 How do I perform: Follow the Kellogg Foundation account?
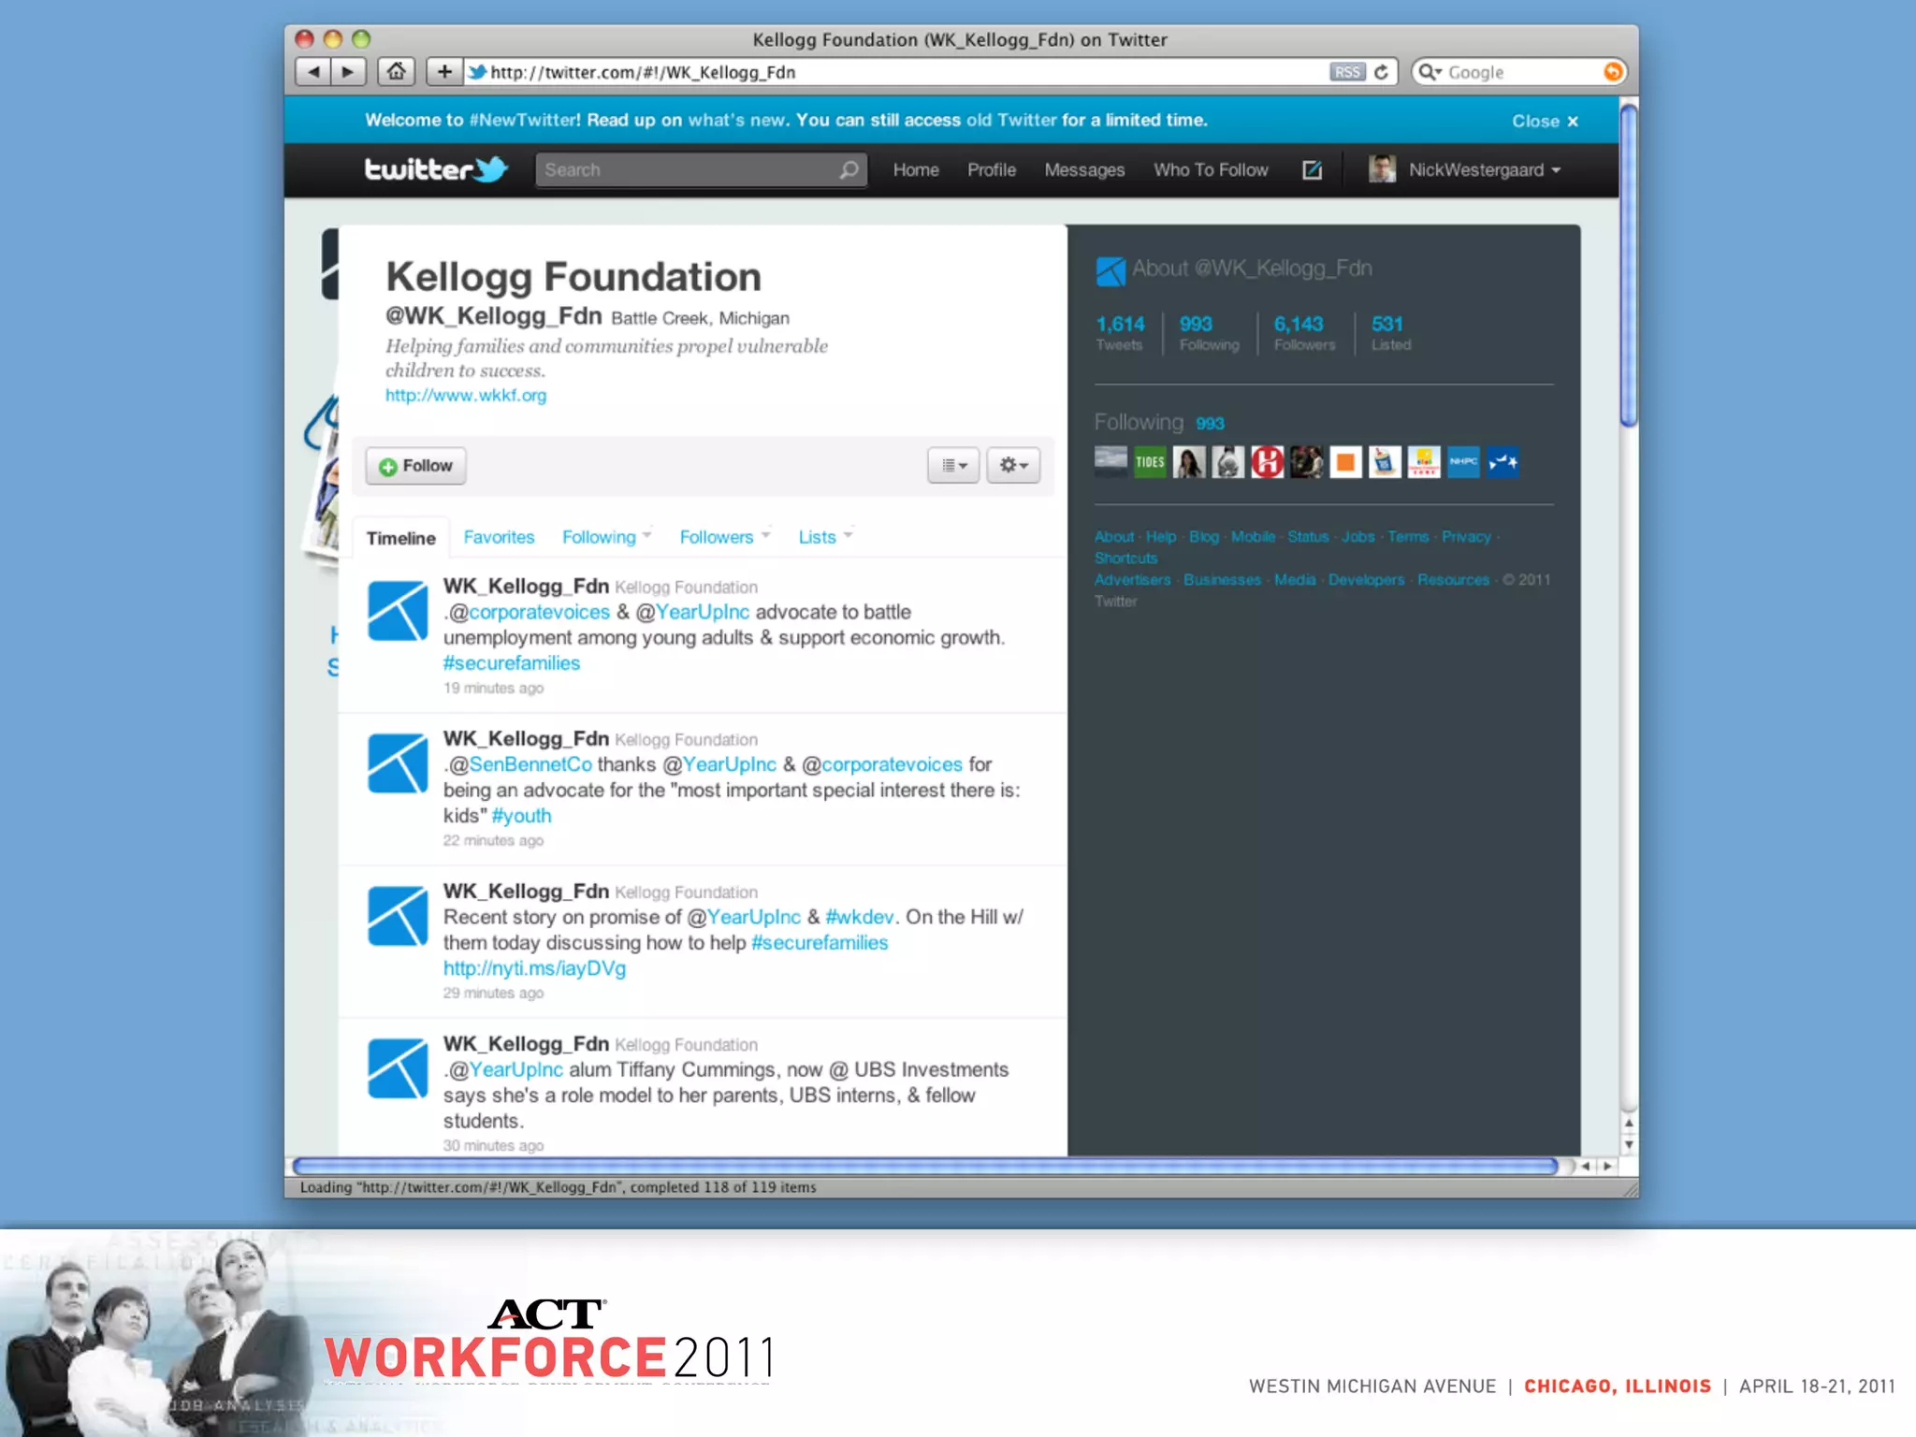[x=416, y=466]
